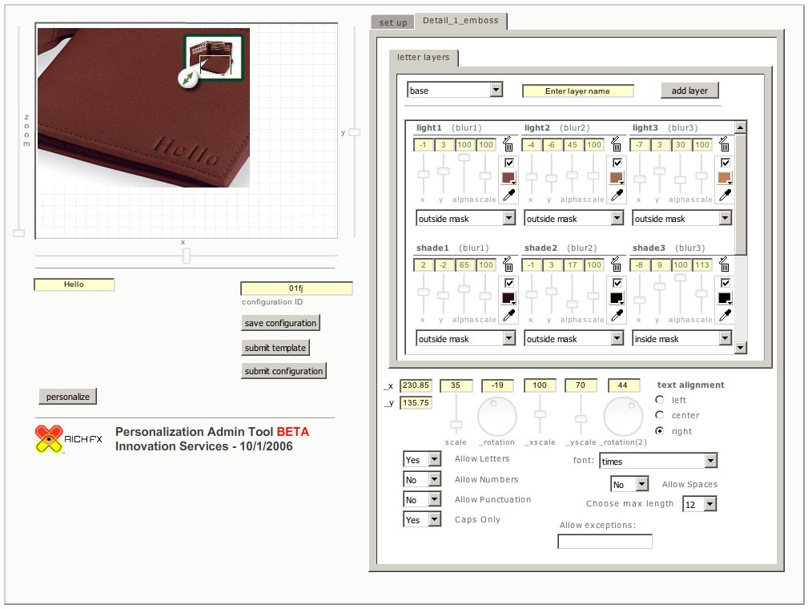Screen dimensions: 808x609
Task: Toggle the shade1 layer checkbox
Action: [x=509, y=283]
